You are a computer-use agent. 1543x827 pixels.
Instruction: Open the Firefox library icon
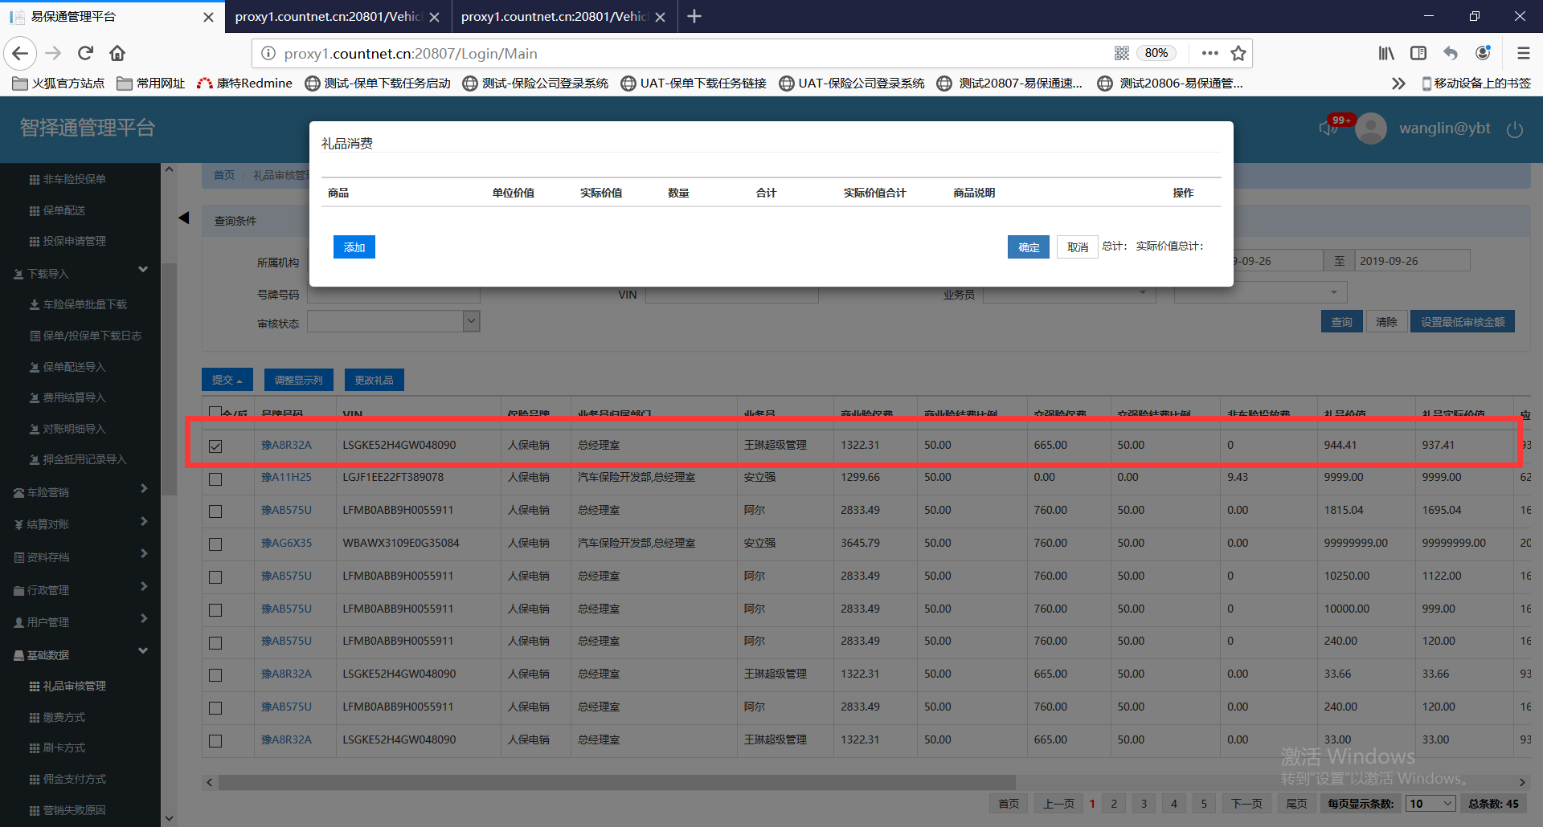click(x=1386, y=53)
